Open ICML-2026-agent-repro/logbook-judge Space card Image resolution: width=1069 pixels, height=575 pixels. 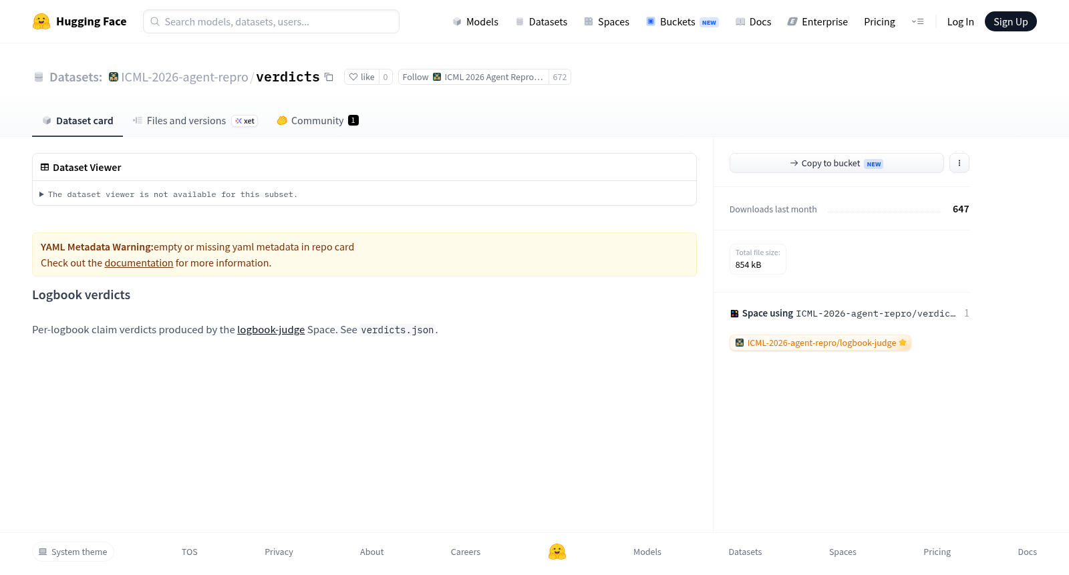pos(820,343)
